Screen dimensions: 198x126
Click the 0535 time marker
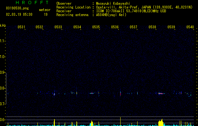click(96, 27)
